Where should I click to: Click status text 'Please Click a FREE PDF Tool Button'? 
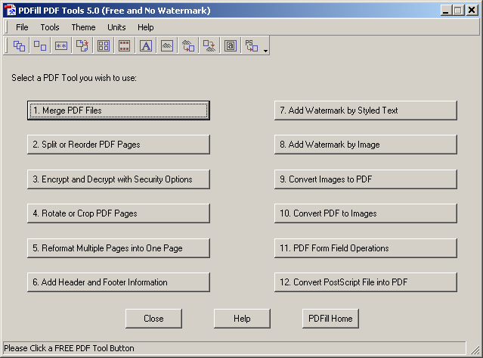tap(69, 348)
